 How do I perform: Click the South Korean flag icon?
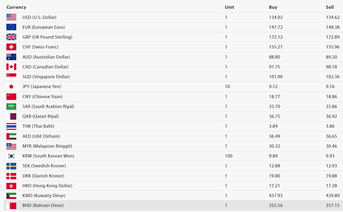click(11, 156)
